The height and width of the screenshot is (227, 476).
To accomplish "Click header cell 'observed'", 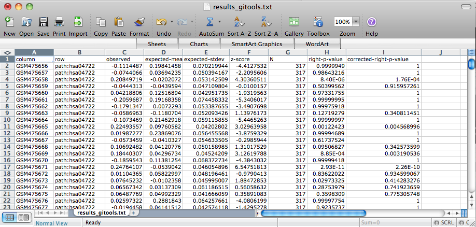I will [x=124, y=59].
